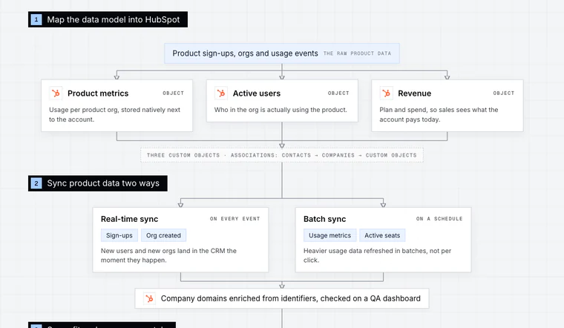Select the Active seats tag
Screen dimensions: 564x328
point(382,235)
